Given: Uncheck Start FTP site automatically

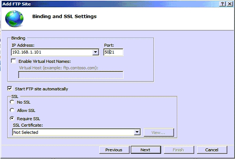Looking at the screenshot, I should tap(10, 88).
